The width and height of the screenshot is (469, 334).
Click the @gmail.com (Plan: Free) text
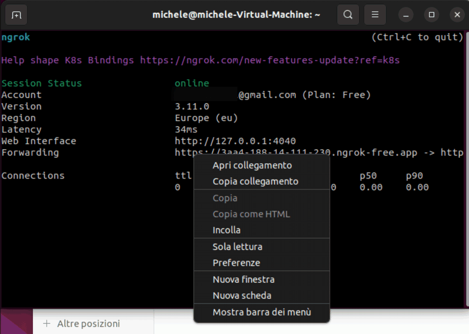[305, 95]
